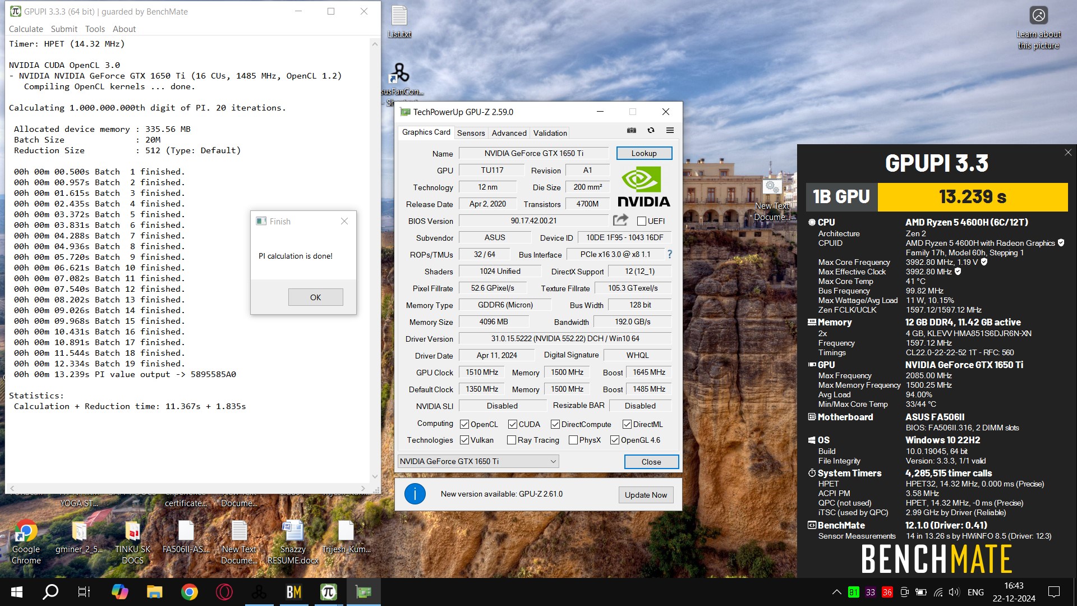Open the FA506II-AS desktop file
The height and width of the screenshot is (606, 1077).
pos(186,537)
